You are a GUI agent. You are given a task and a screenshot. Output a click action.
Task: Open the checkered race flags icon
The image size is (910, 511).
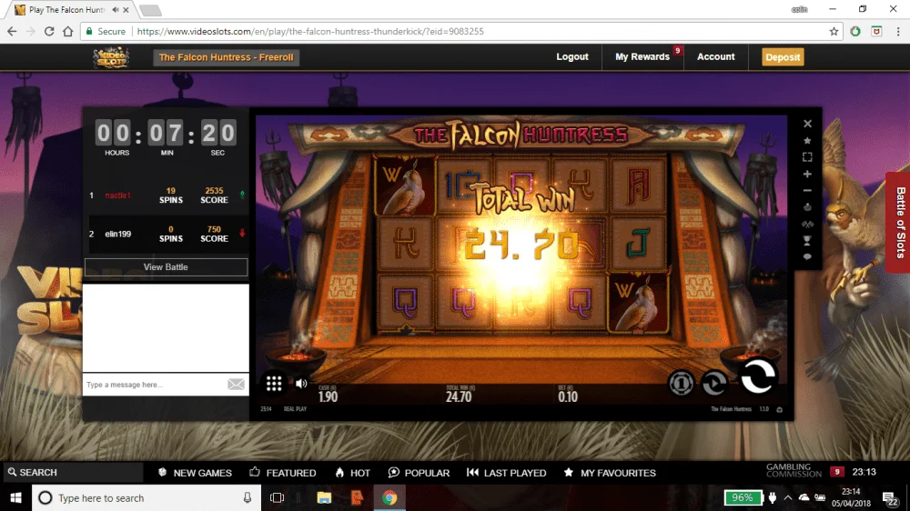coord(807,224)
